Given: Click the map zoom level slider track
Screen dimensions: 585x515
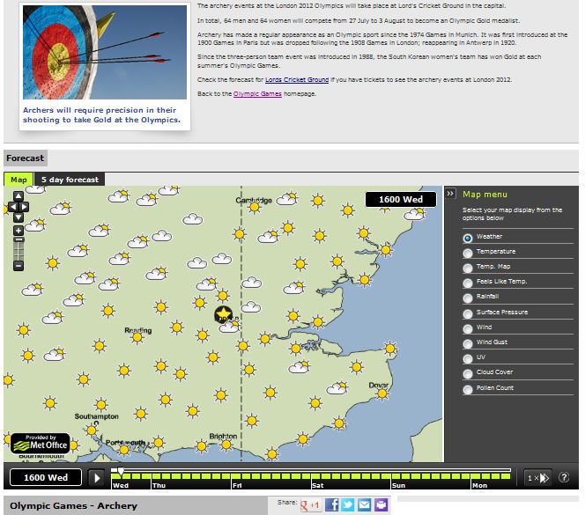Looking at the screenshot, I should coord(19,248).
